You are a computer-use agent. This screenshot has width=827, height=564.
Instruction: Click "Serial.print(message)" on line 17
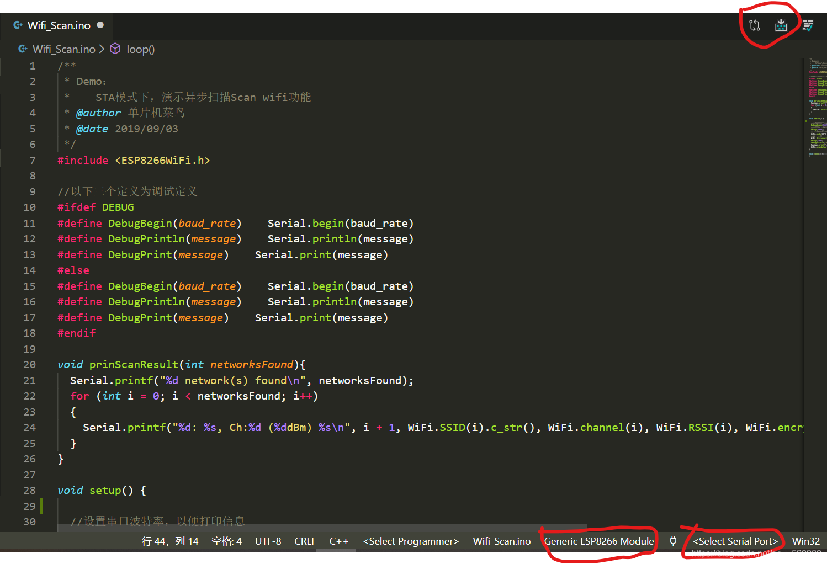point(321,317)
